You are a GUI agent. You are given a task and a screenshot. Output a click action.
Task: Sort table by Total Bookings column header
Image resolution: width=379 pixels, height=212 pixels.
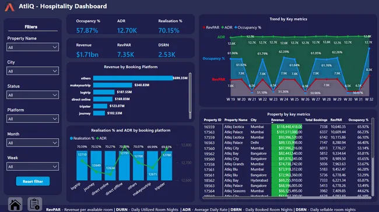(316, 120)
